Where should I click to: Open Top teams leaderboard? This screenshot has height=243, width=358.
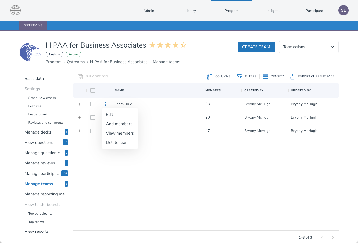coord(36,222)
